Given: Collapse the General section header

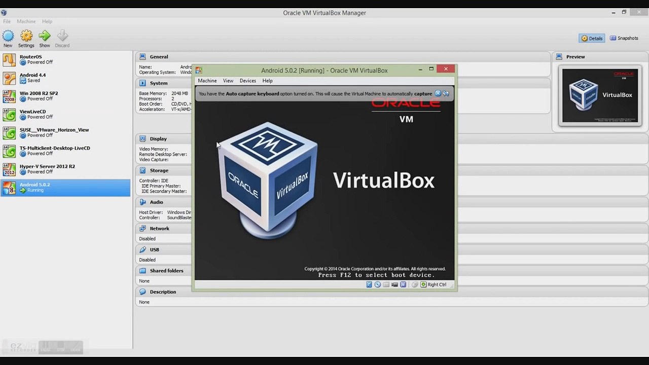Looking at the screenshot, I should click(343, 57).
